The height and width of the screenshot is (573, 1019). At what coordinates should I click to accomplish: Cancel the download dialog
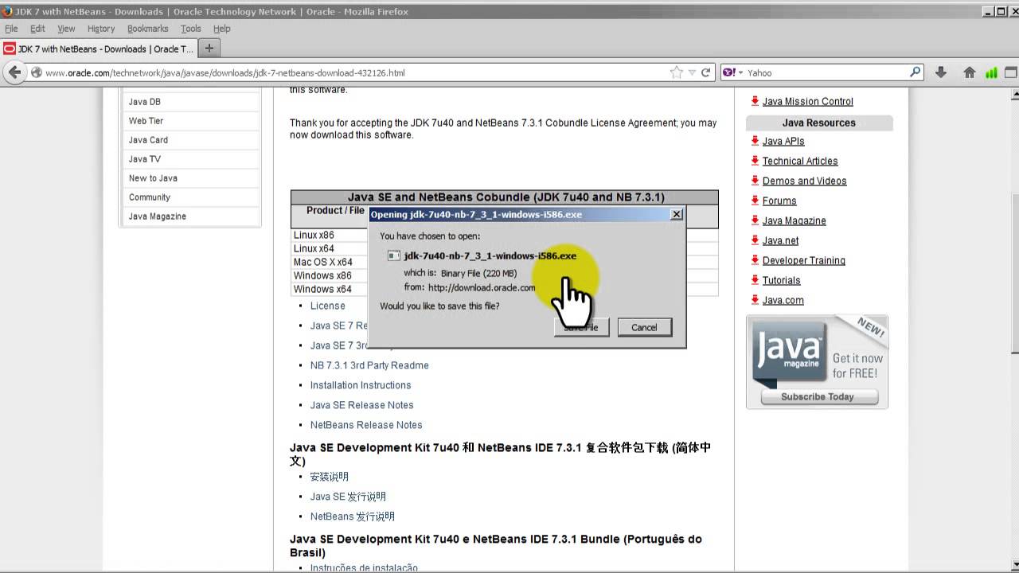[x=644, y=327]
